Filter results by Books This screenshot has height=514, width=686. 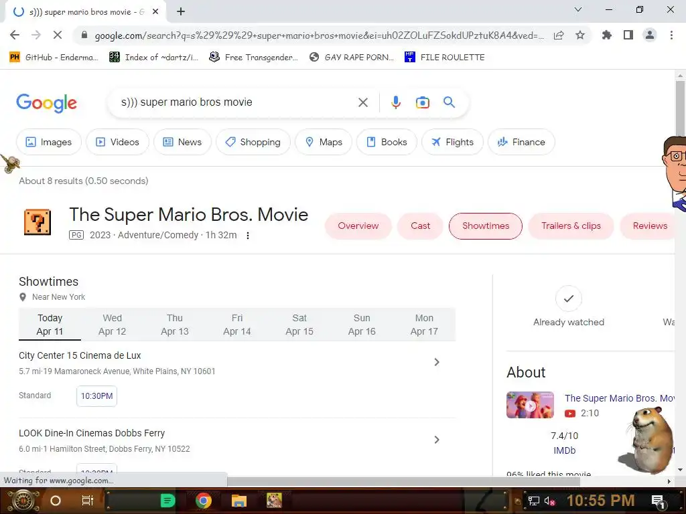click(387, 142)
